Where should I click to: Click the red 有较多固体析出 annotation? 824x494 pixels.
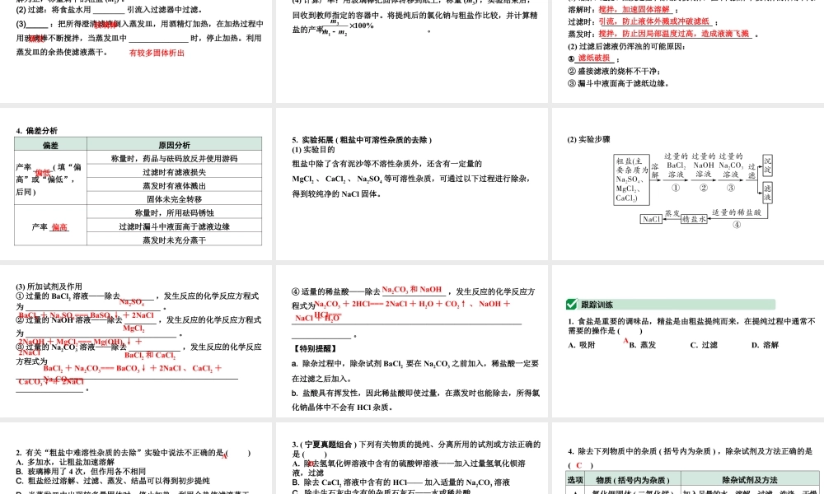click(157, 52)
